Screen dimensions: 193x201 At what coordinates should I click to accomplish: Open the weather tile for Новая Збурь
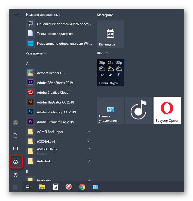pos(111,73)
